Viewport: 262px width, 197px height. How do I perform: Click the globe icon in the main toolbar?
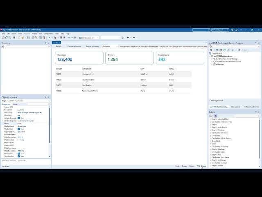pyautogui.click(x=14, y=37)
